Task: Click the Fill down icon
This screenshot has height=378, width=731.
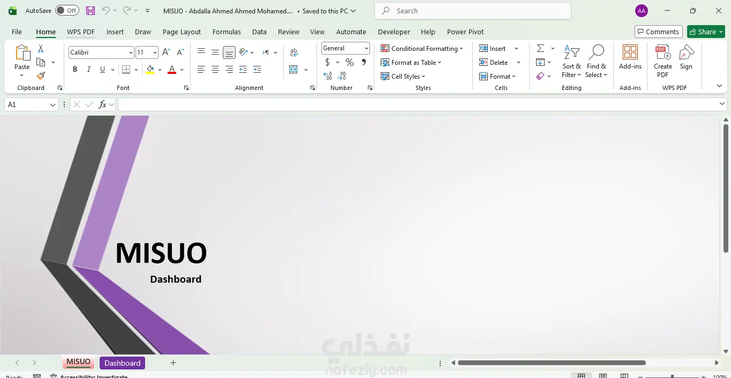Action: (540, 62)
